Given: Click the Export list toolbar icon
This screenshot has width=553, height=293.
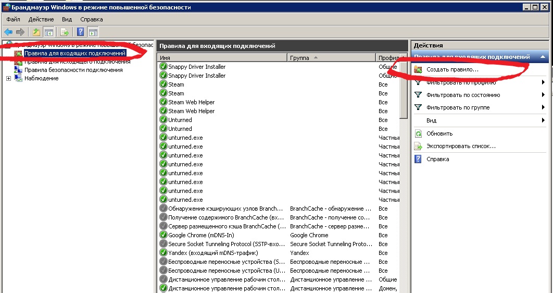Looking at the screenshot, I should coord(65,32).
